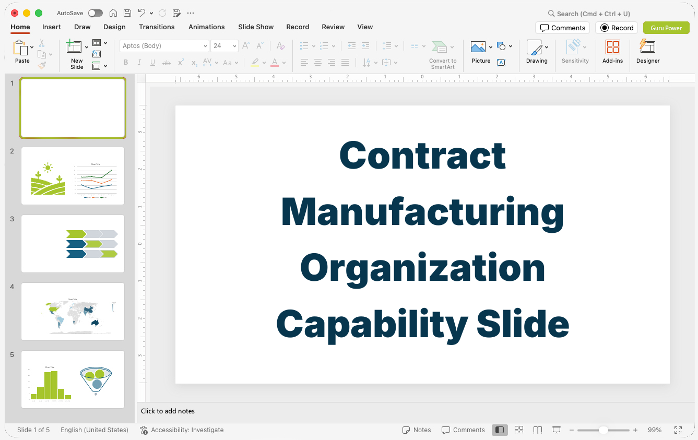Toggle subscript formatting
The image size is (698, 440).
[x=194, y=63]
